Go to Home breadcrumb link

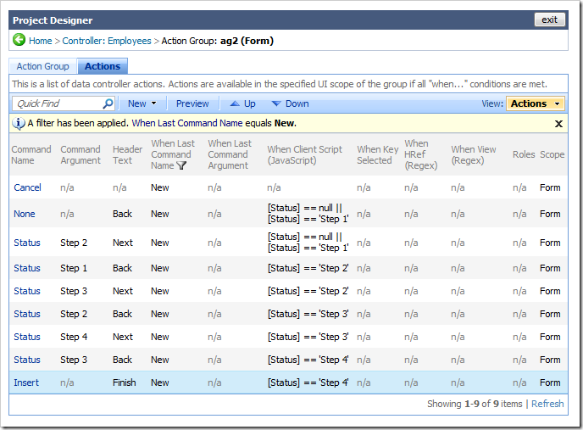pos(40,41)
